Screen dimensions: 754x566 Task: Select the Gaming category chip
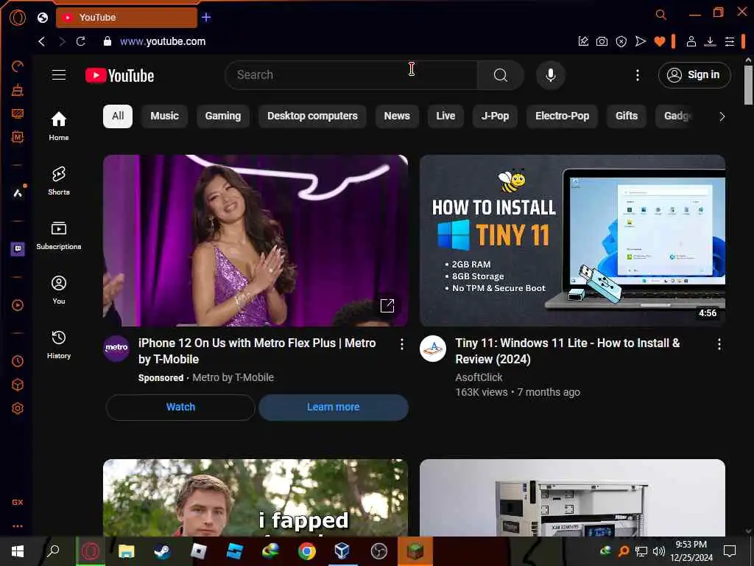click(x=223, y=116)
